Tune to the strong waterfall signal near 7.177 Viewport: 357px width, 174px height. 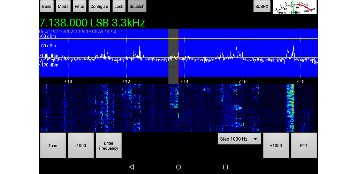pyautogui.click(x=290, y=108)
